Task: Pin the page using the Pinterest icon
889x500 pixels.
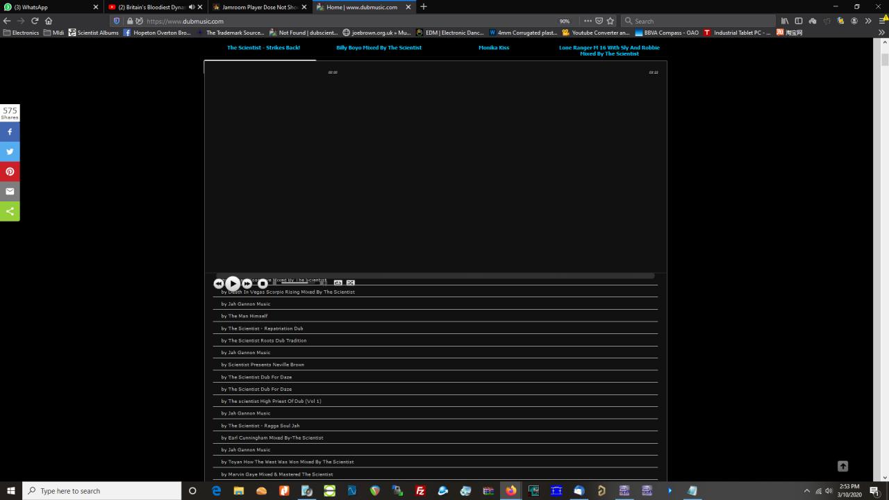Action: coord(10,172)
